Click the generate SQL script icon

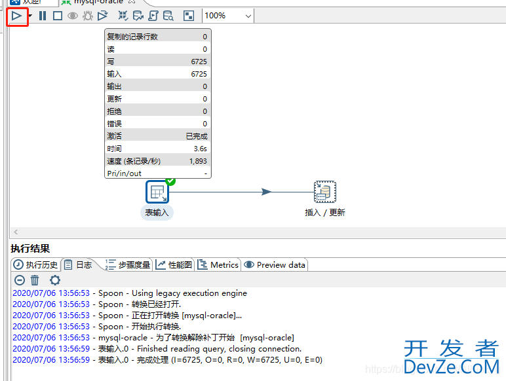click(153, 16)
